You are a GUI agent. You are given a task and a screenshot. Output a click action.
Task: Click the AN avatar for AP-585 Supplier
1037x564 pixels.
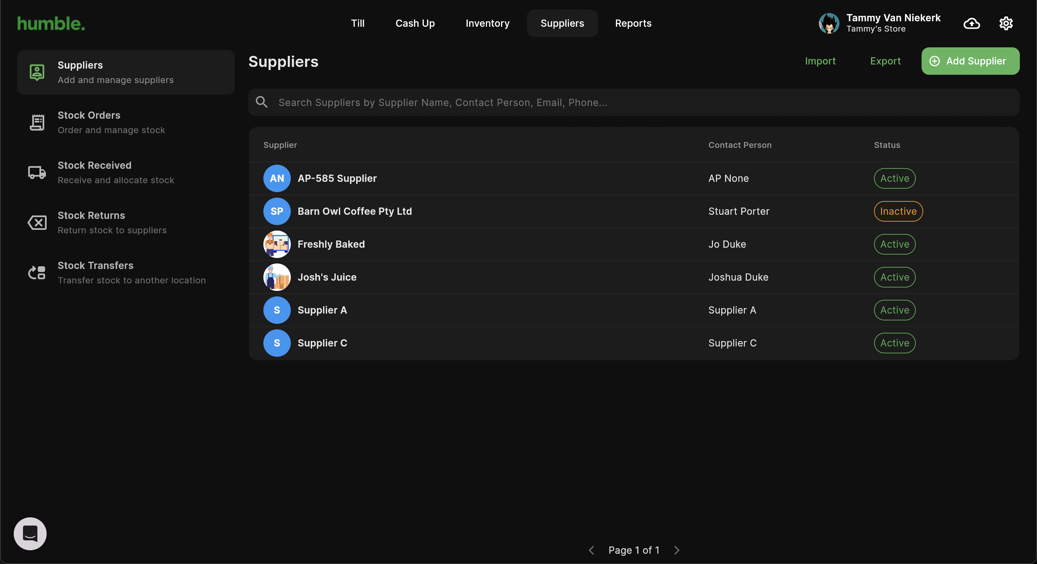pos(277,178)
